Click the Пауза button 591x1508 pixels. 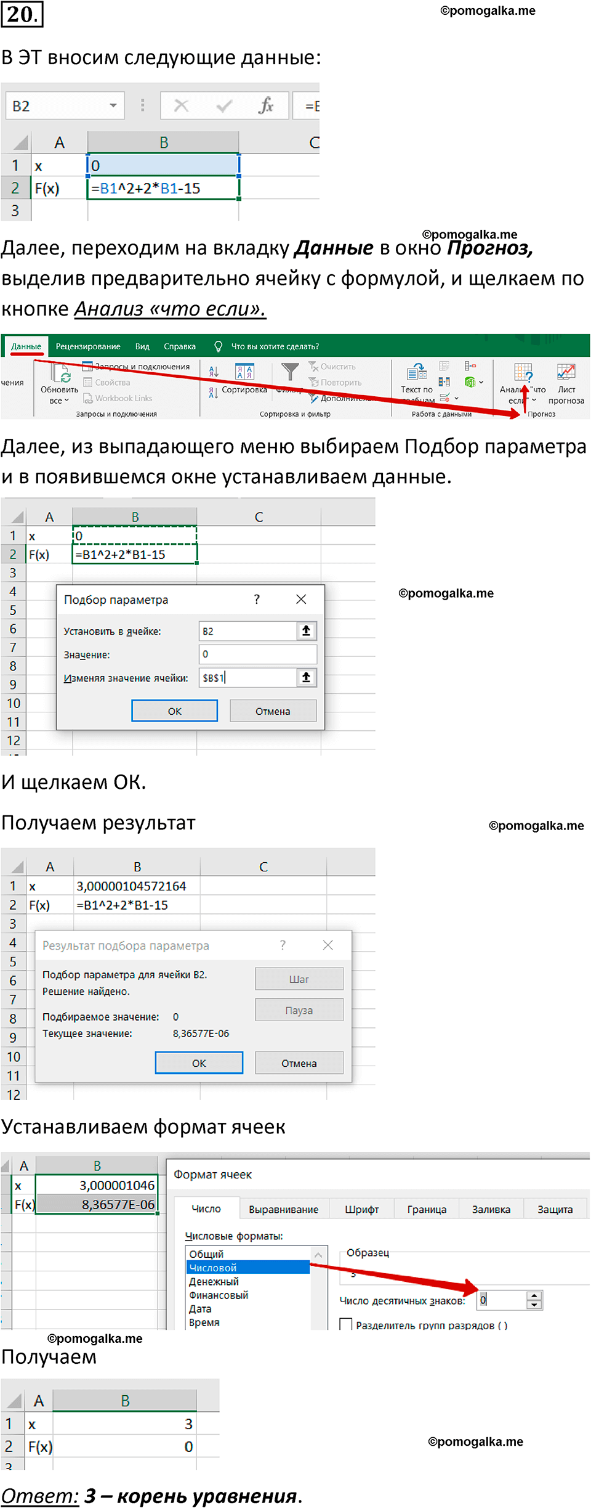tap(299, 1010)
